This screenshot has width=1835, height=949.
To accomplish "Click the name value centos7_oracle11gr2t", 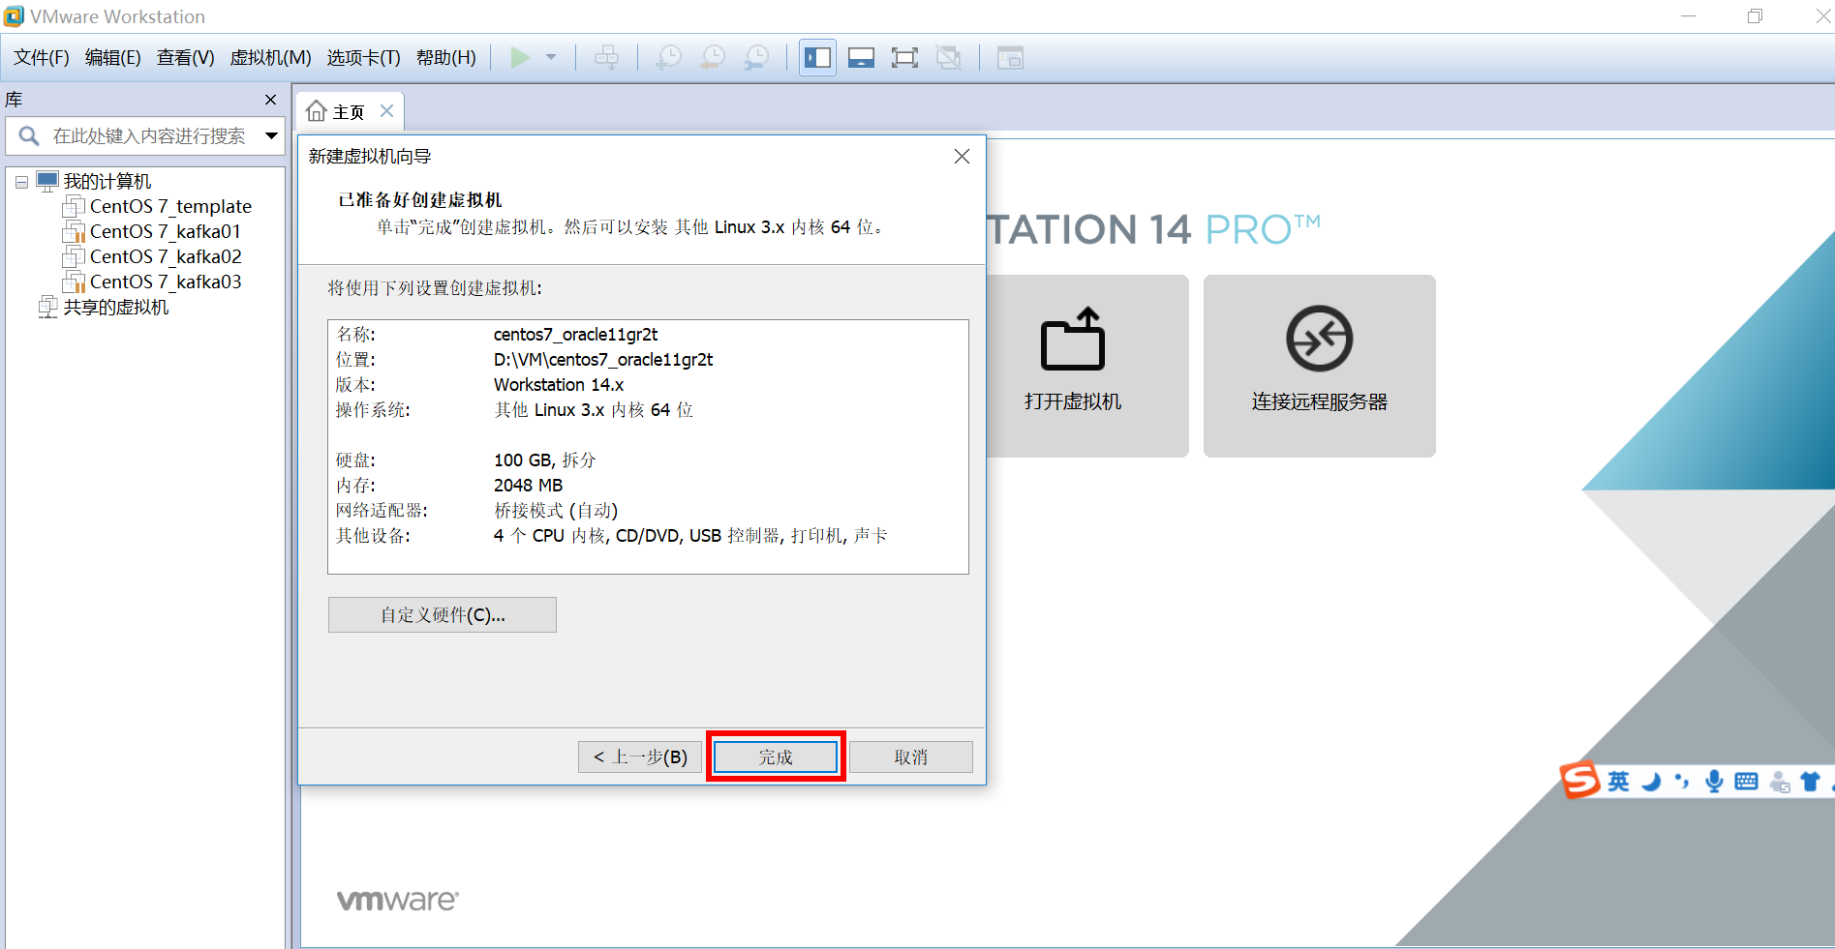I will click(x=575, y=335).
